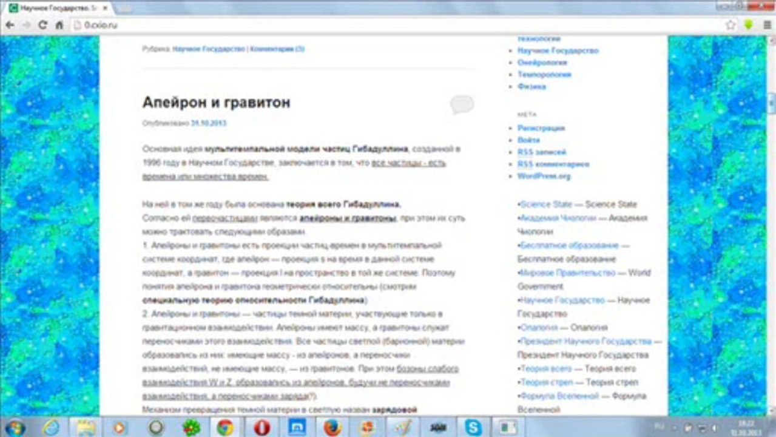Open the WordPress.org link
The height and width of the screenshot is (437, 776).
coord(544,176)
